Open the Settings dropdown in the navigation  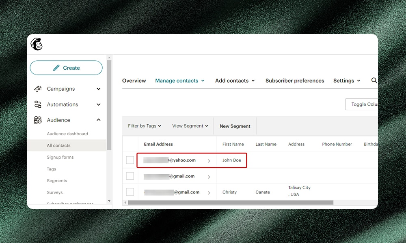coord(346,81)
